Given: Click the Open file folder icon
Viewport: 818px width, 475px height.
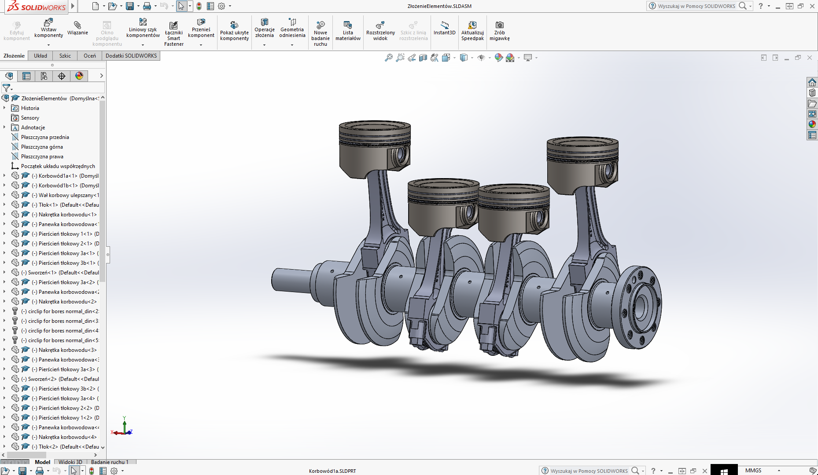Looking at the screenshot, I should pyautogui.click(x=112, y=6).
